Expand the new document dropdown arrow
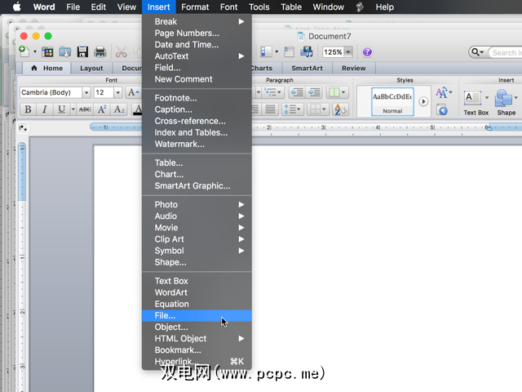 coord(34,52)
